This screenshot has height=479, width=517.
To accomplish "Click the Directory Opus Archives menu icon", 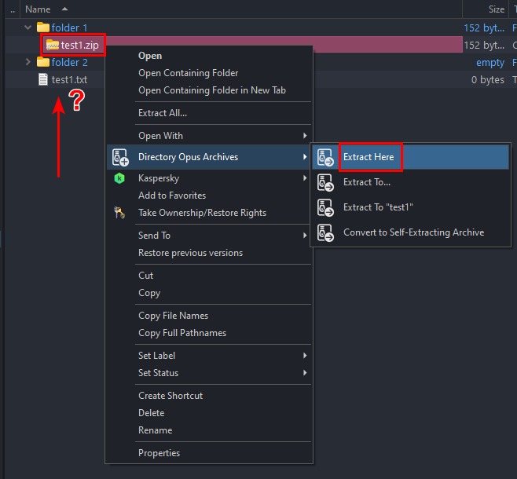I will [x=120, y=157].
